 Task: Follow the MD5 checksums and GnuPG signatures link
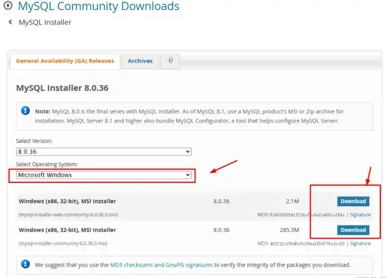[x=162, y=265]
